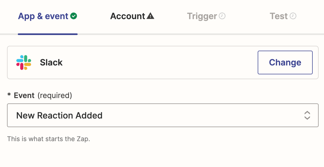Switch to the Account tab
Image resolution: width=324 pixels, height=167 pixels.
(x=128, y=16)
